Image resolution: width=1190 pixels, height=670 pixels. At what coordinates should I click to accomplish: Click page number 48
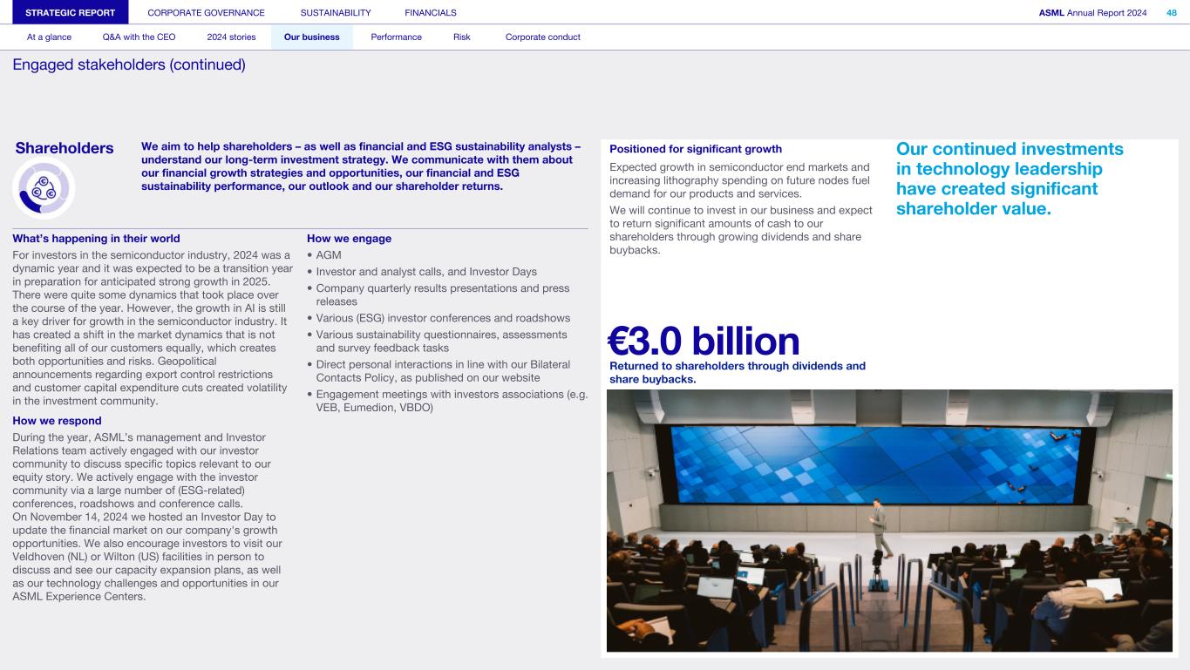(1171, 12)
